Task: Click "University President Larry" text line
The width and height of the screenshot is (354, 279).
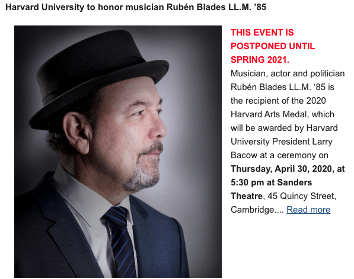Action: pyautogui.click(x=282, y=142)
